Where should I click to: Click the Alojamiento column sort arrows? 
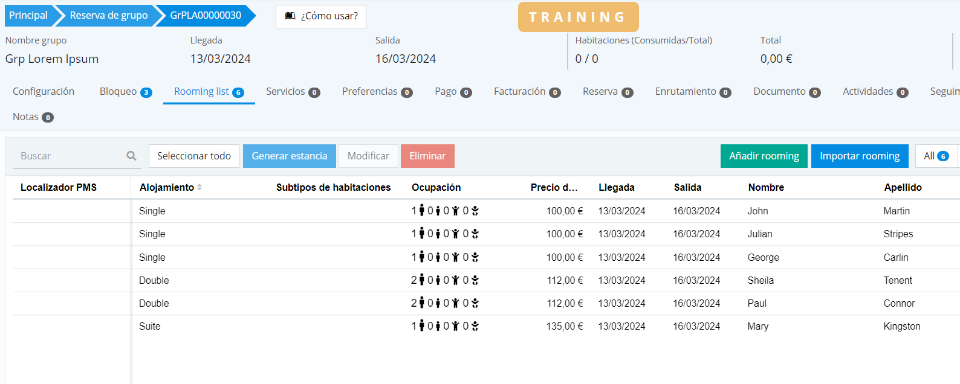point(199,188)
